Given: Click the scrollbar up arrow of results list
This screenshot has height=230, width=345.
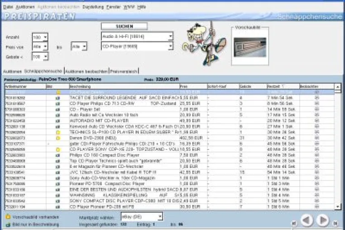Looking at the screenshot, I should click(x=338, y=87).
